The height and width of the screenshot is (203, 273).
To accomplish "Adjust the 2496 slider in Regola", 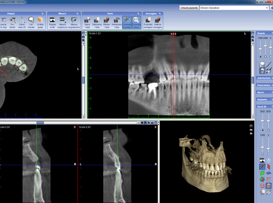I will pos(265,46).
